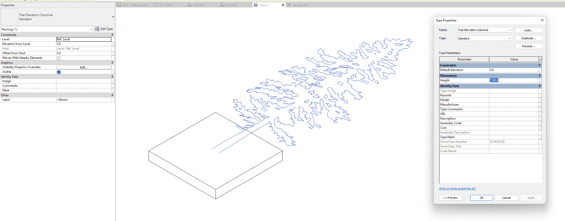Screen dimensions: 565x221
Task: Click associate parameter button for Default Elevation
Action: [x=540, y=70]
